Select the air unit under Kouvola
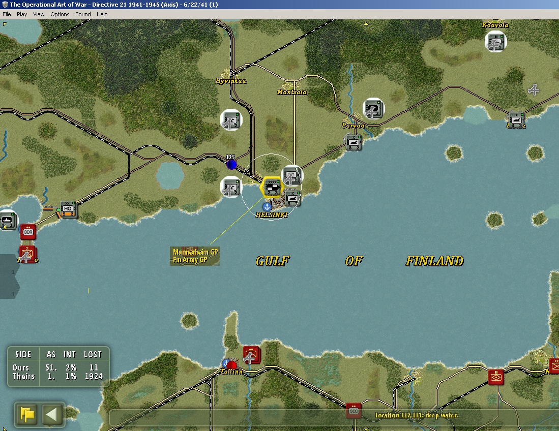The image size is (559, 431). click(495, 41)
